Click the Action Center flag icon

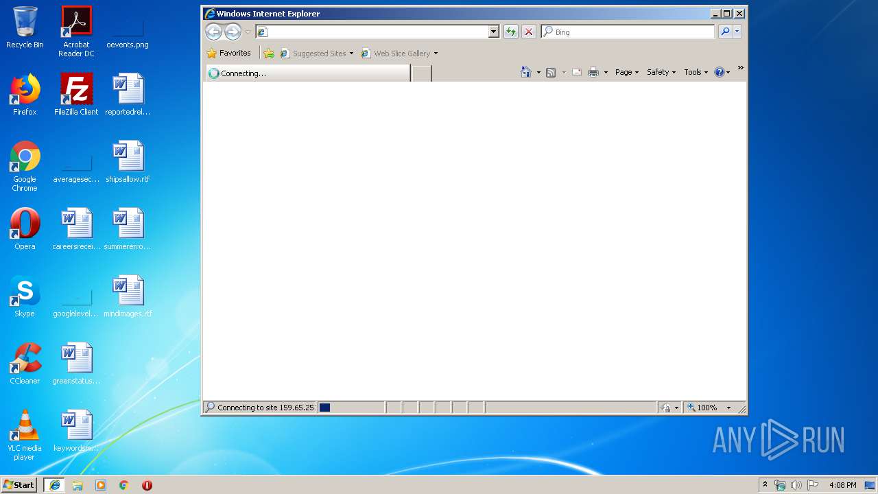click(813, 485)
